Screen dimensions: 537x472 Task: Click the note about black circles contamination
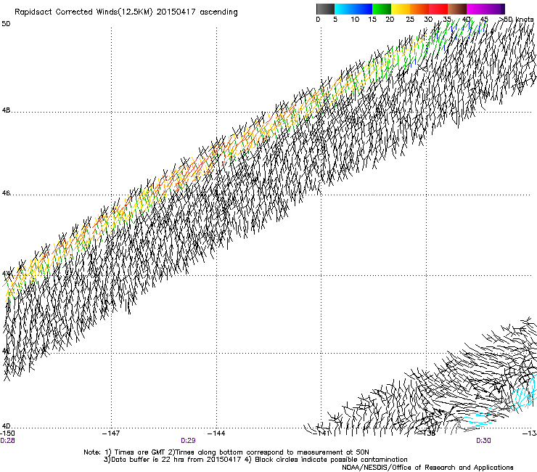point(326,460)
